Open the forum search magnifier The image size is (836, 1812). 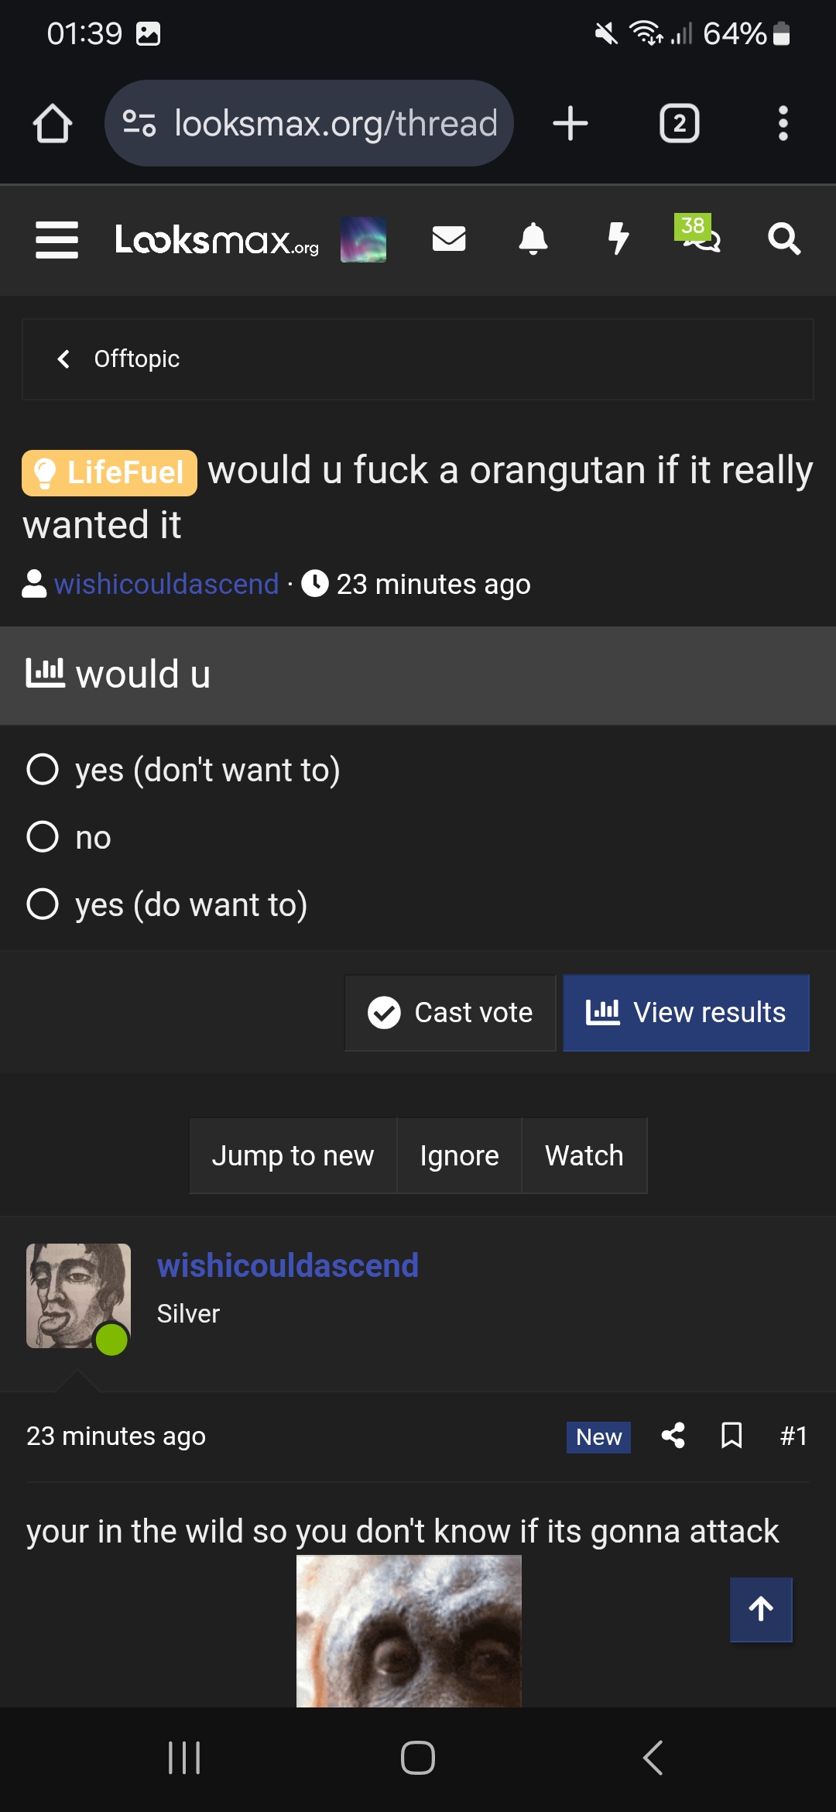tap(783, 239)
